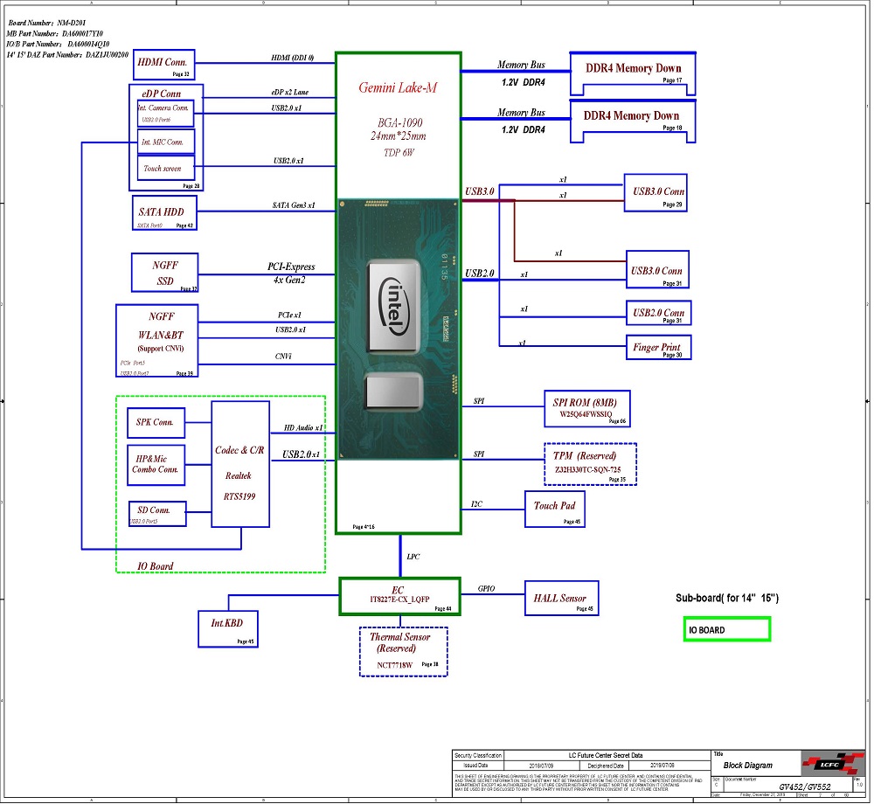Click the Int.KBD block

click(228, 628)
